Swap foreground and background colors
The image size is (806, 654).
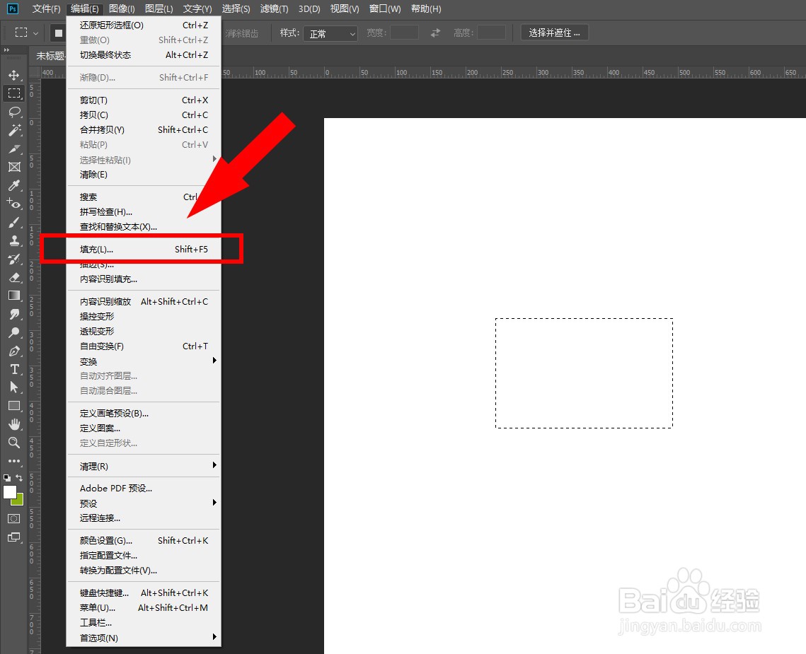click(20, 477)
